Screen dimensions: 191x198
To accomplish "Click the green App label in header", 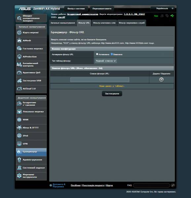I will pos(156,16).
